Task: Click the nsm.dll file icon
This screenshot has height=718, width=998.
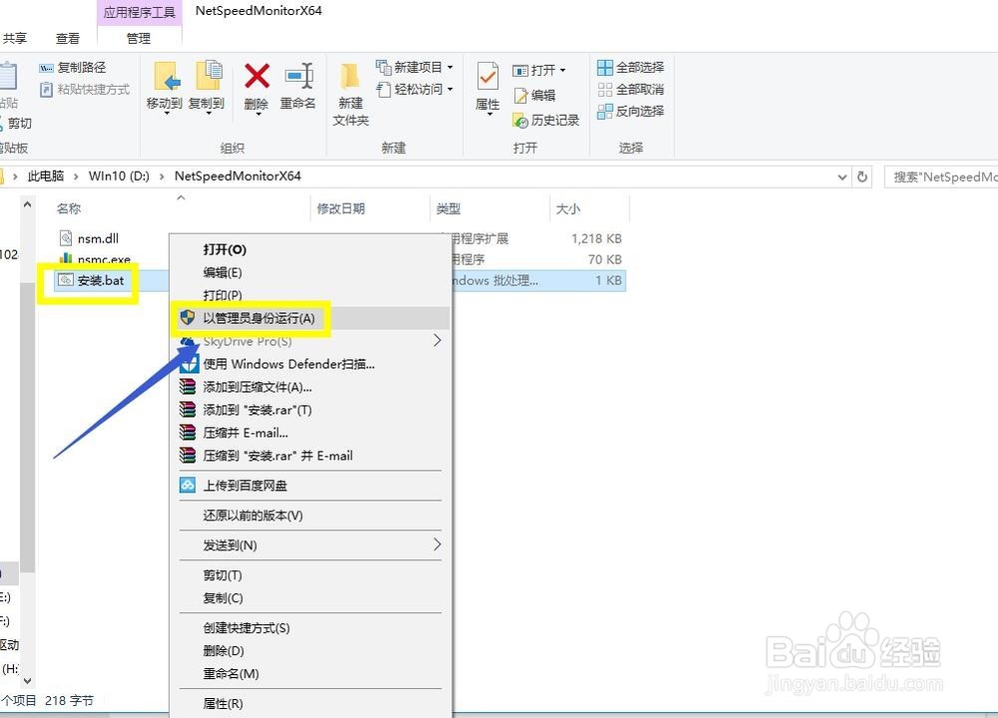Action: (66, 238)
